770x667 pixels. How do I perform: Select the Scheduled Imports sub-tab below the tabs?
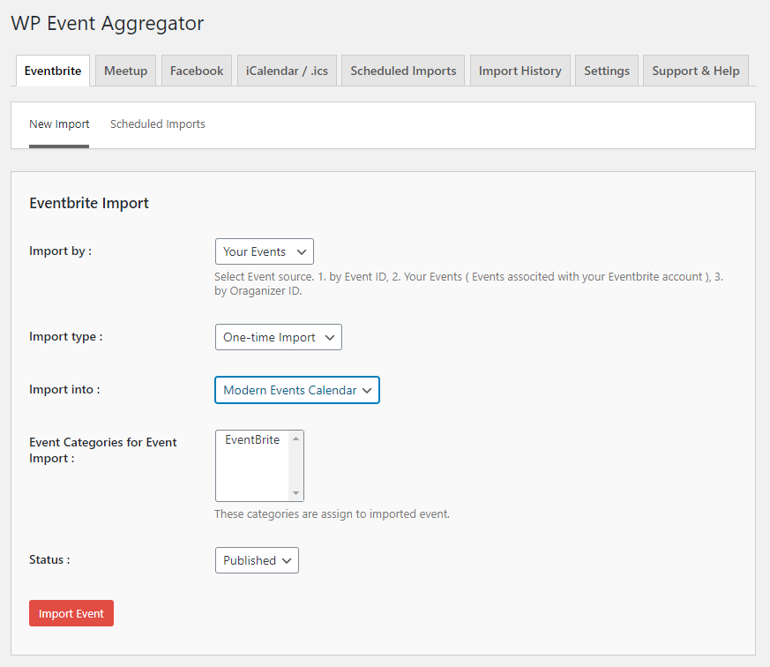point(157,124)
